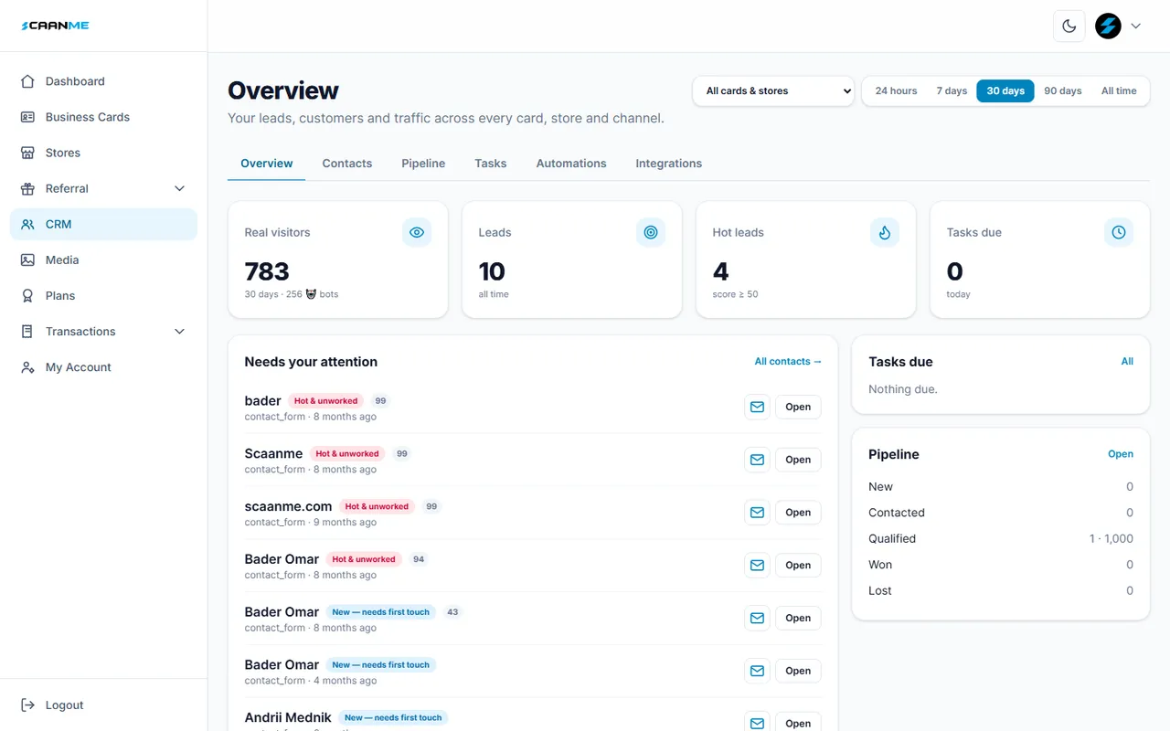Open the Pipeline tab
1170x731 pixels.
click(x=423, y=164)
